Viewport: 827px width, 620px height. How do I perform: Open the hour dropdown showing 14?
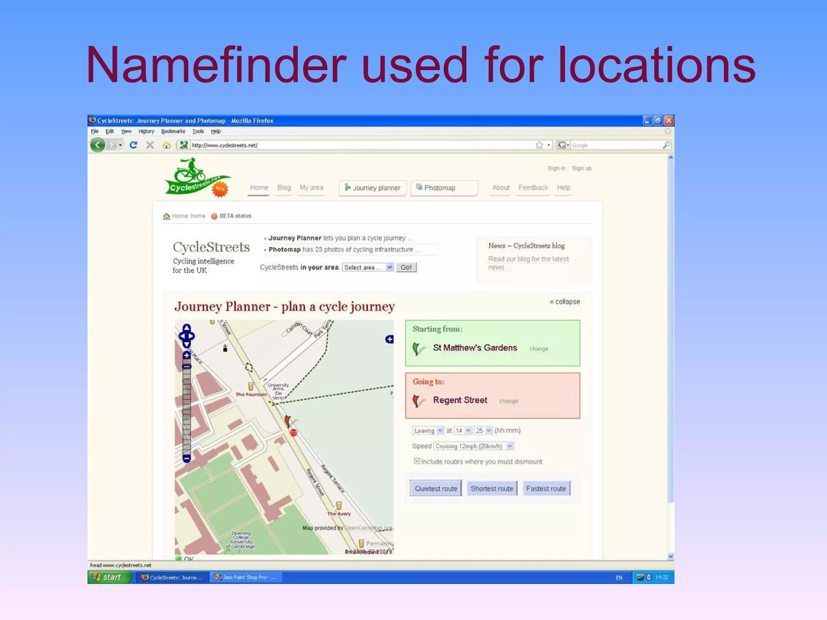point(463,431)
